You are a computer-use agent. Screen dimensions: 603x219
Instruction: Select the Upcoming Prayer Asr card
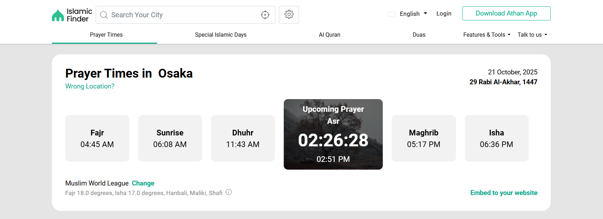click(333, 134)
